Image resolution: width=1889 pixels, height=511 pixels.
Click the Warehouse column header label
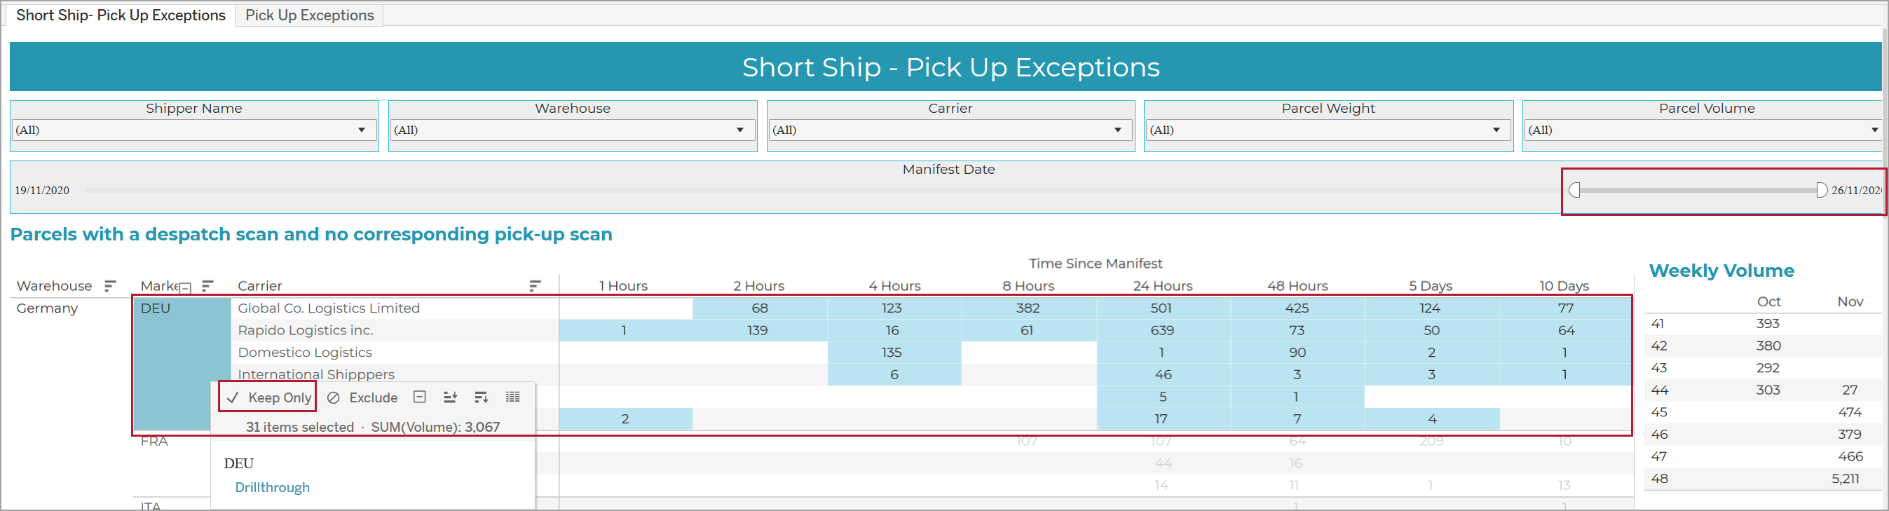pyautogui.click(x=54, y=286)
